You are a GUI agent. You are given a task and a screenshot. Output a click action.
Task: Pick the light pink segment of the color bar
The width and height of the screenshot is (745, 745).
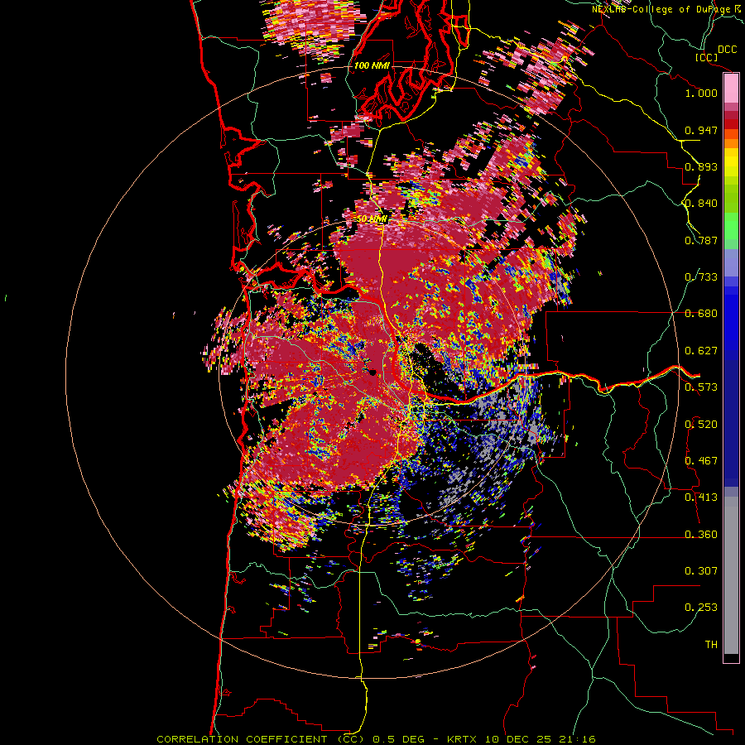pyautogui.click(x=731, y=88)
